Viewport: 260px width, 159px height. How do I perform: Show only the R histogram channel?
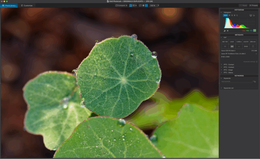click(229, 15)
